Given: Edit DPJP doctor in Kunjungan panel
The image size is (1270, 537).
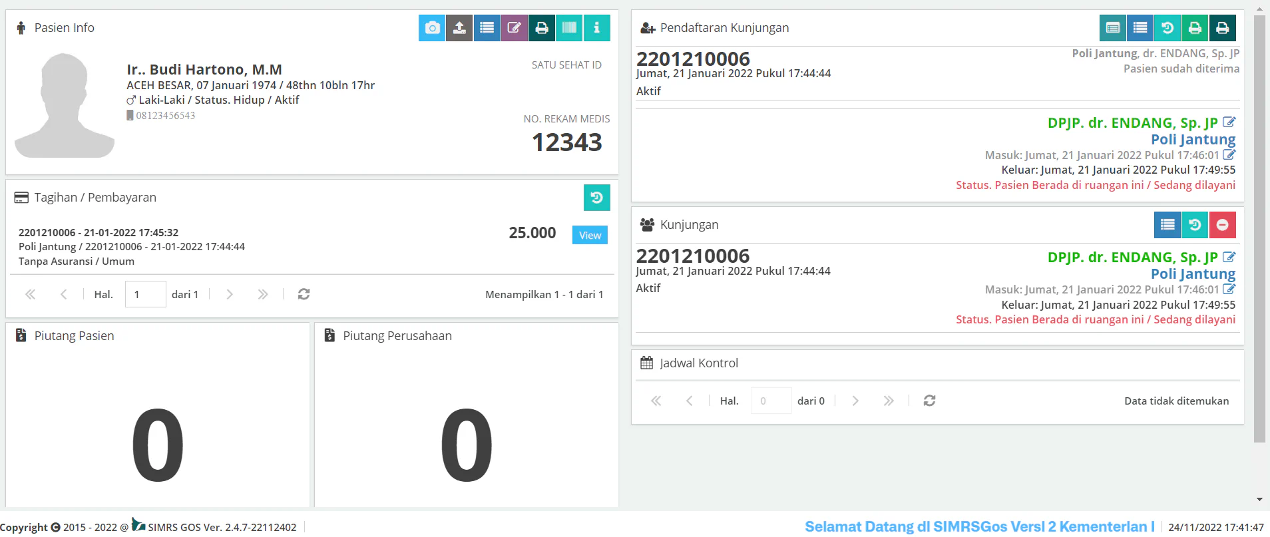Looking at the screenshot, I should 1229,257.
